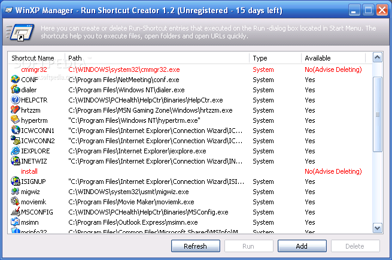The width and height of the screenshot is (392, 260).
Task: Click path C:\WINDOWS\system32\cmmgr32.exe
Action: pyautogui.click(x=124, y=69)
